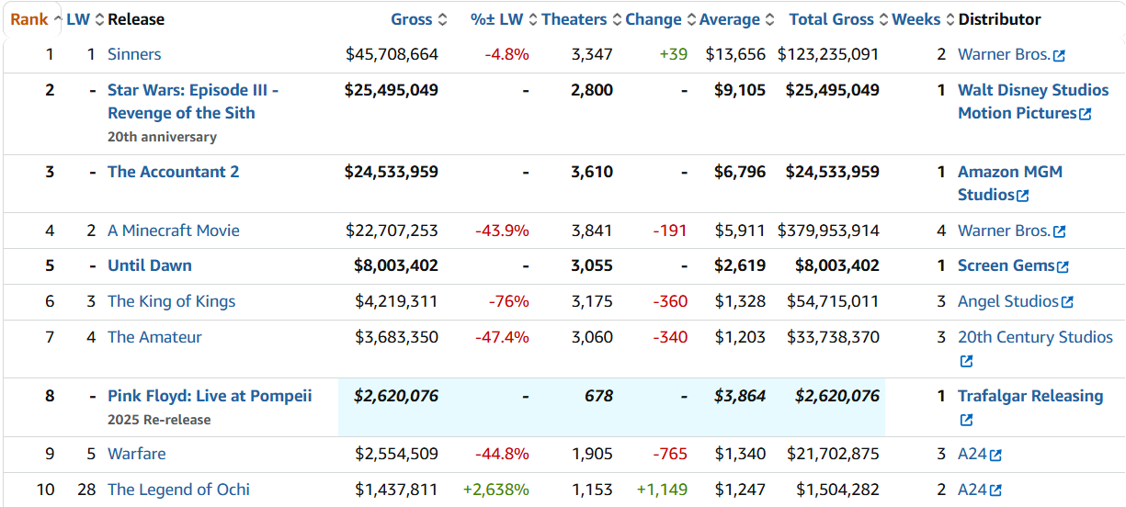
Task: Sort by Average column header
Action: tap(729, 19)
